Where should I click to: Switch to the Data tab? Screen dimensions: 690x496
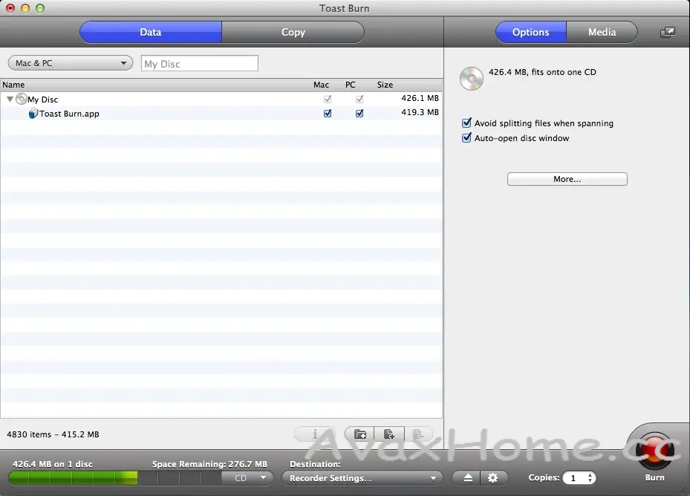pos(151,32)
